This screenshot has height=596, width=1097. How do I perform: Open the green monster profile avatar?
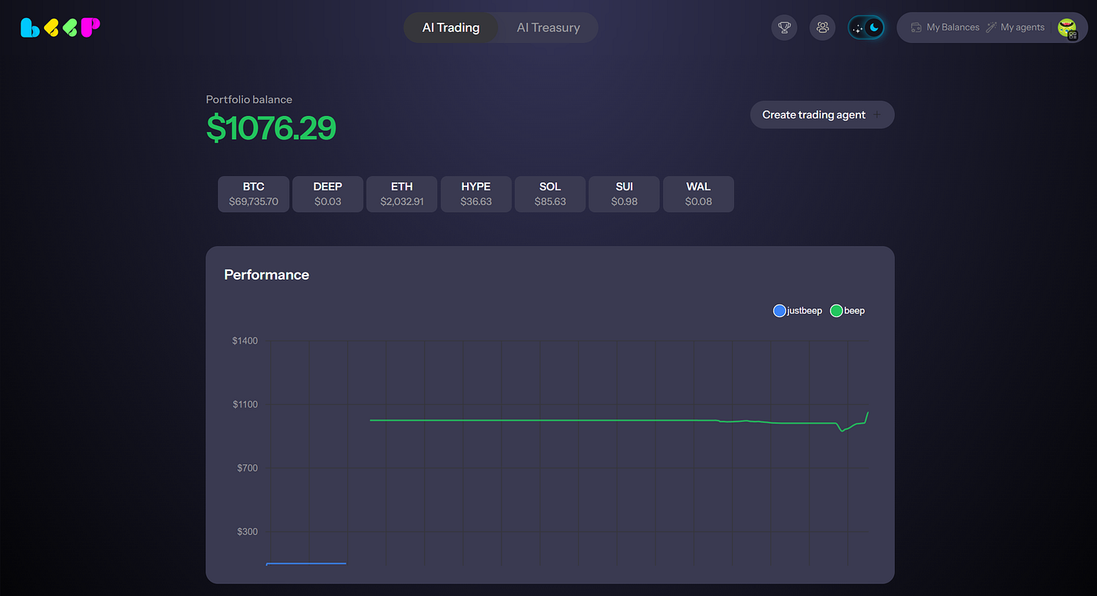point(1066,27)
